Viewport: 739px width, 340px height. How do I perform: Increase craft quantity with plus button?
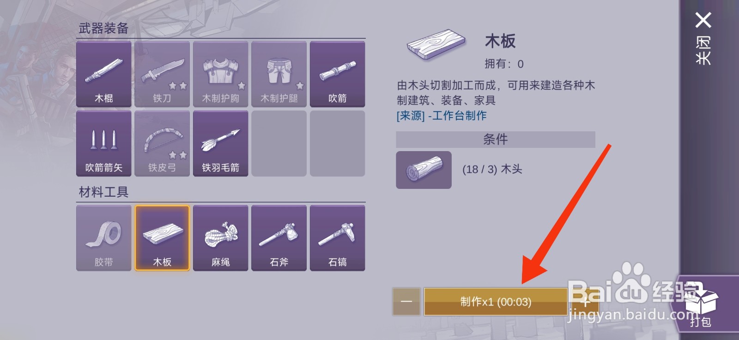(x=585, y=302)
